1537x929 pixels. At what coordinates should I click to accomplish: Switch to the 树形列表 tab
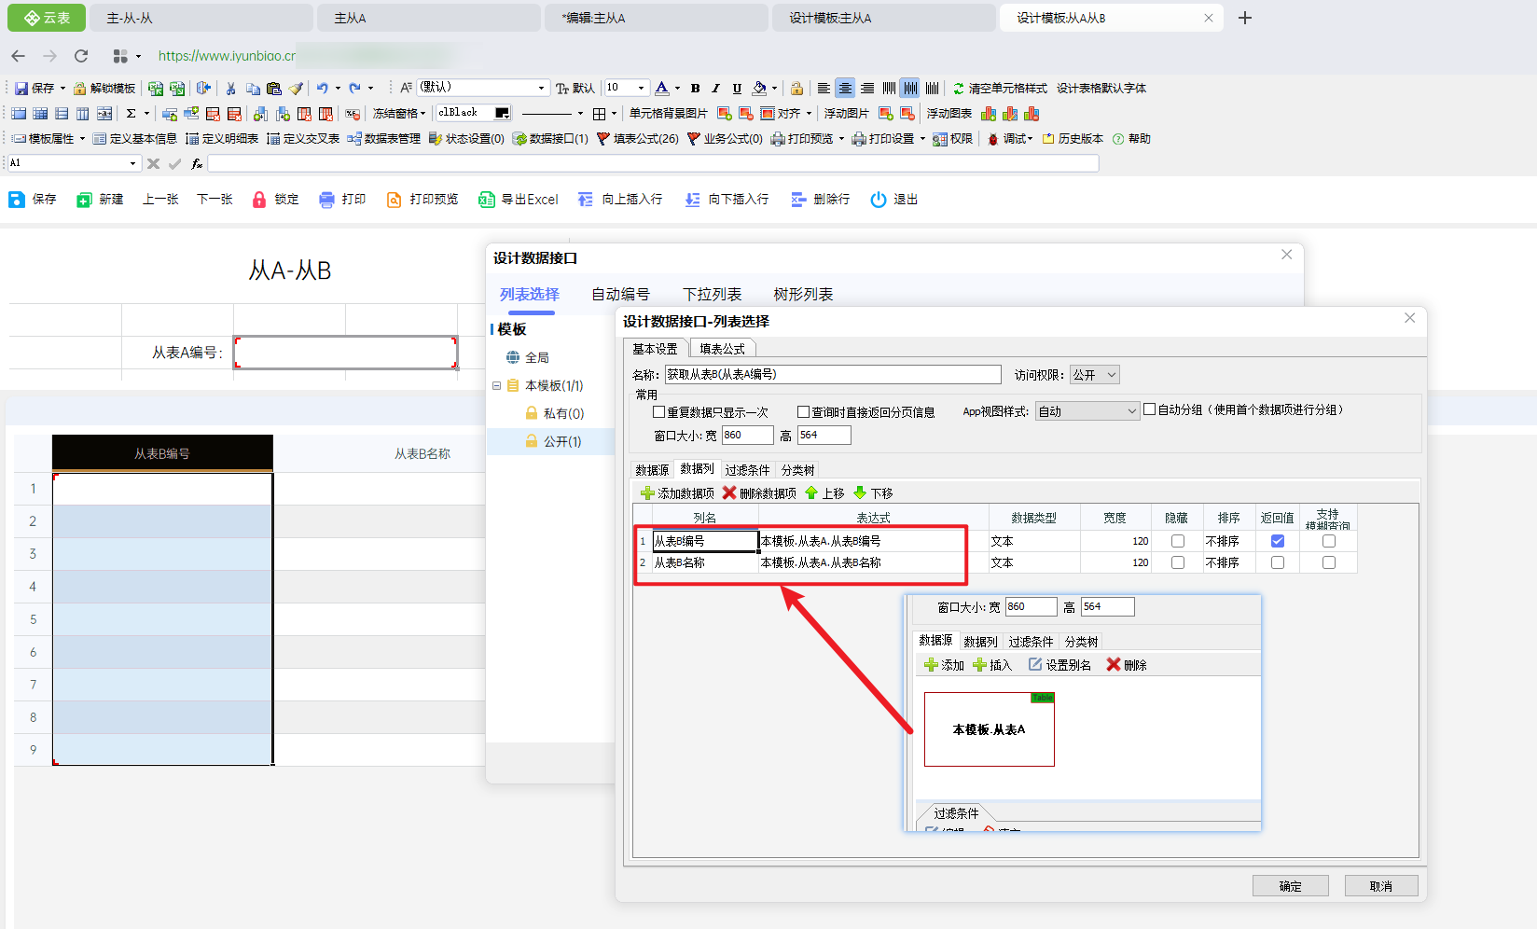(803, 295)
